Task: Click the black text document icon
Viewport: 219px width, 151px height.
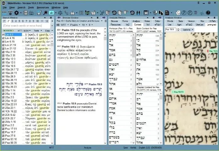Action: (x=167, y=13)
